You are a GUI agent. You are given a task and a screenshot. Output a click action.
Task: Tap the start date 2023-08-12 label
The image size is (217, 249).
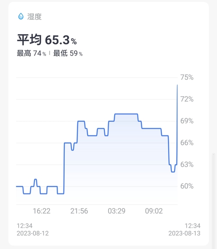click(33, 233)
